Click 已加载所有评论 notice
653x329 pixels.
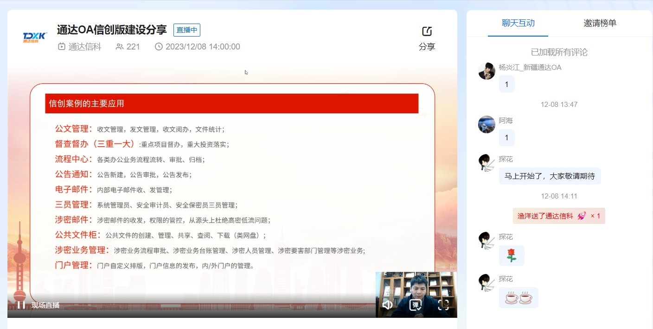pyautogui.click(x=559, y=52)
